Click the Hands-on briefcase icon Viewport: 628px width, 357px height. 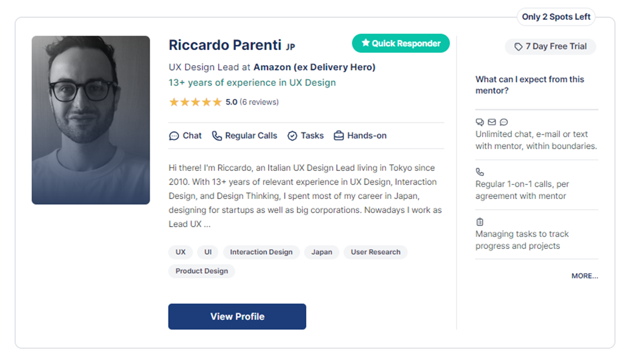[x=339, y=135]
